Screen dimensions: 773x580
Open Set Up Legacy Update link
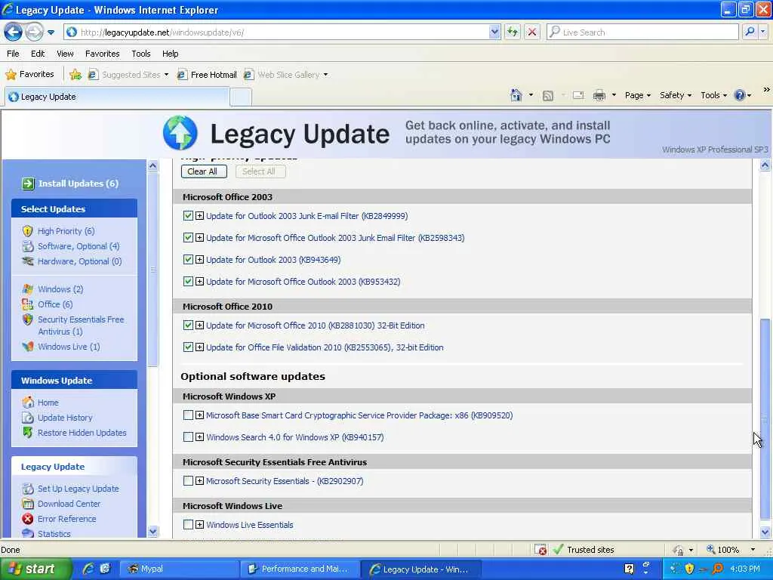point(78,489)
